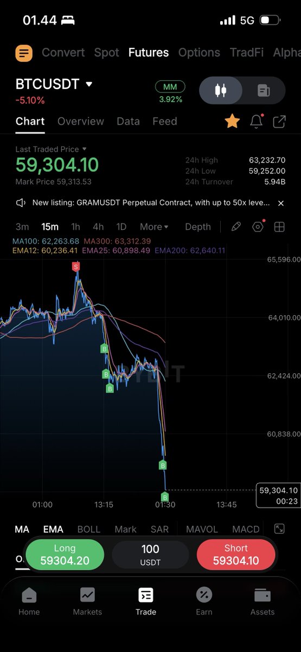301x652 pixels.
Task: Tap the MA300: 63,312.39 legend
Action: 117,241
